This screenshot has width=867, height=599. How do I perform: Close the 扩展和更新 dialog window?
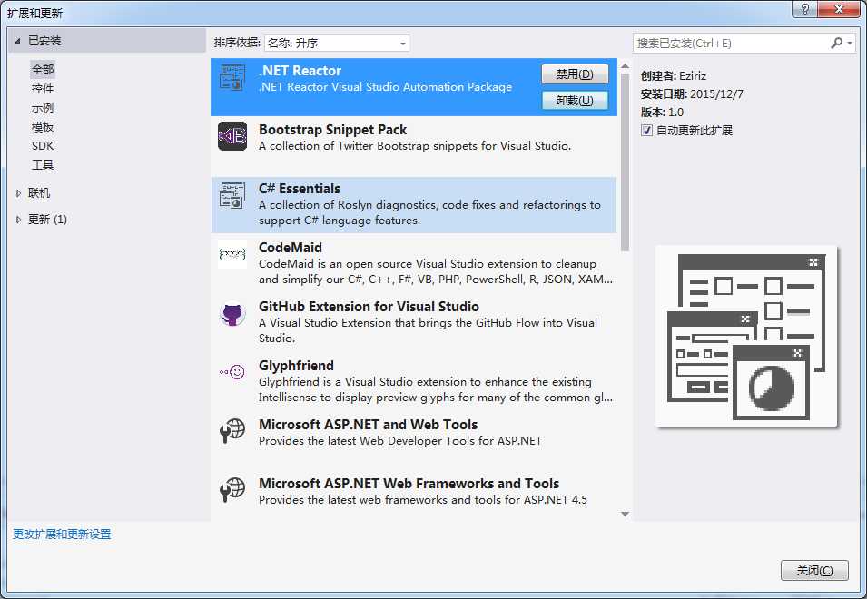tap(840, 9)
